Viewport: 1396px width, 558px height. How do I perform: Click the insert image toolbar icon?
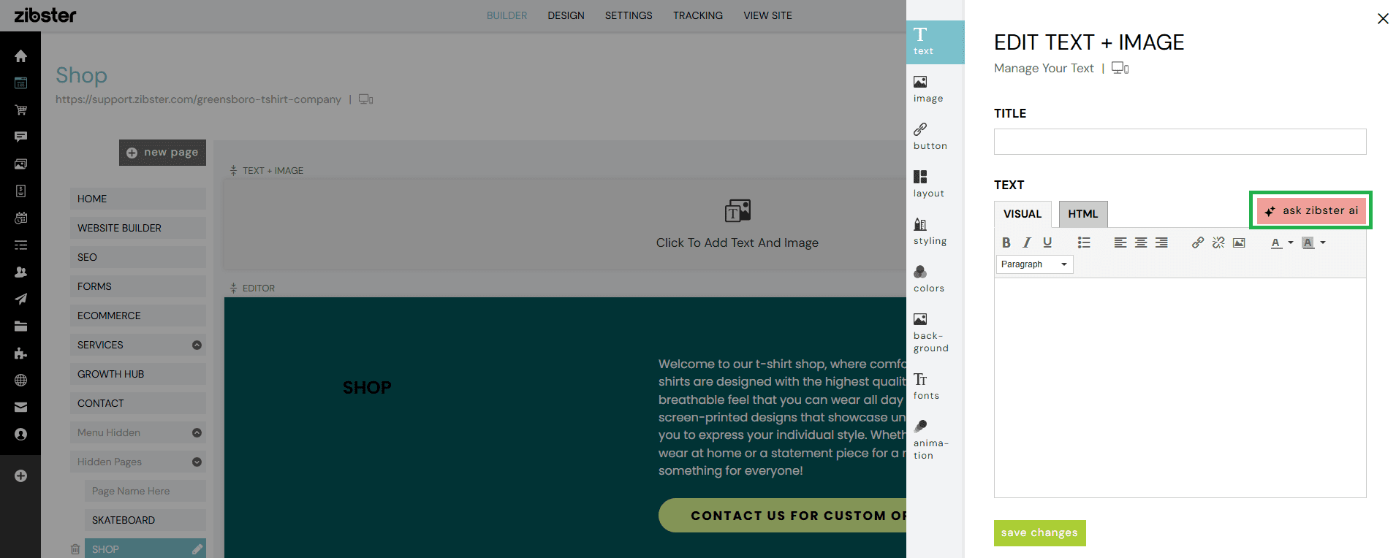pos(1239,242)
